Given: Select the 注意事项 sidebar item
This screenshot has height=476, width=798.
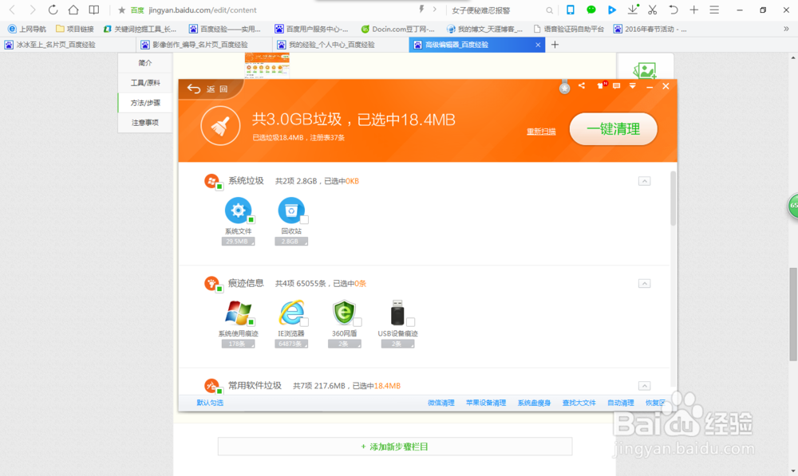Looking at the screenshot, I should (145, 123).
